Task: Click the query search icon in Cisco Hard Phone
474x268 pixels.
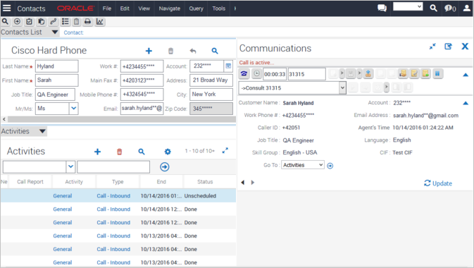Action: click(215, 51)
